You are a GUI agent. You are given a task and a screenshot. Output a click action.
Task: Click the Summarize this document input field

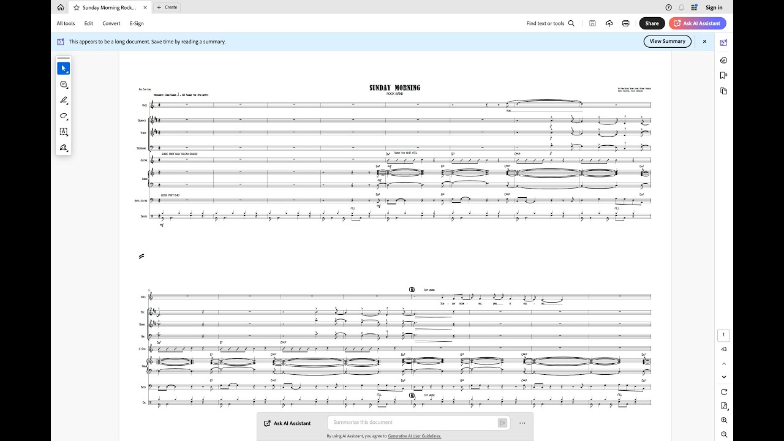pyautogui.click(x=413, y=423)
